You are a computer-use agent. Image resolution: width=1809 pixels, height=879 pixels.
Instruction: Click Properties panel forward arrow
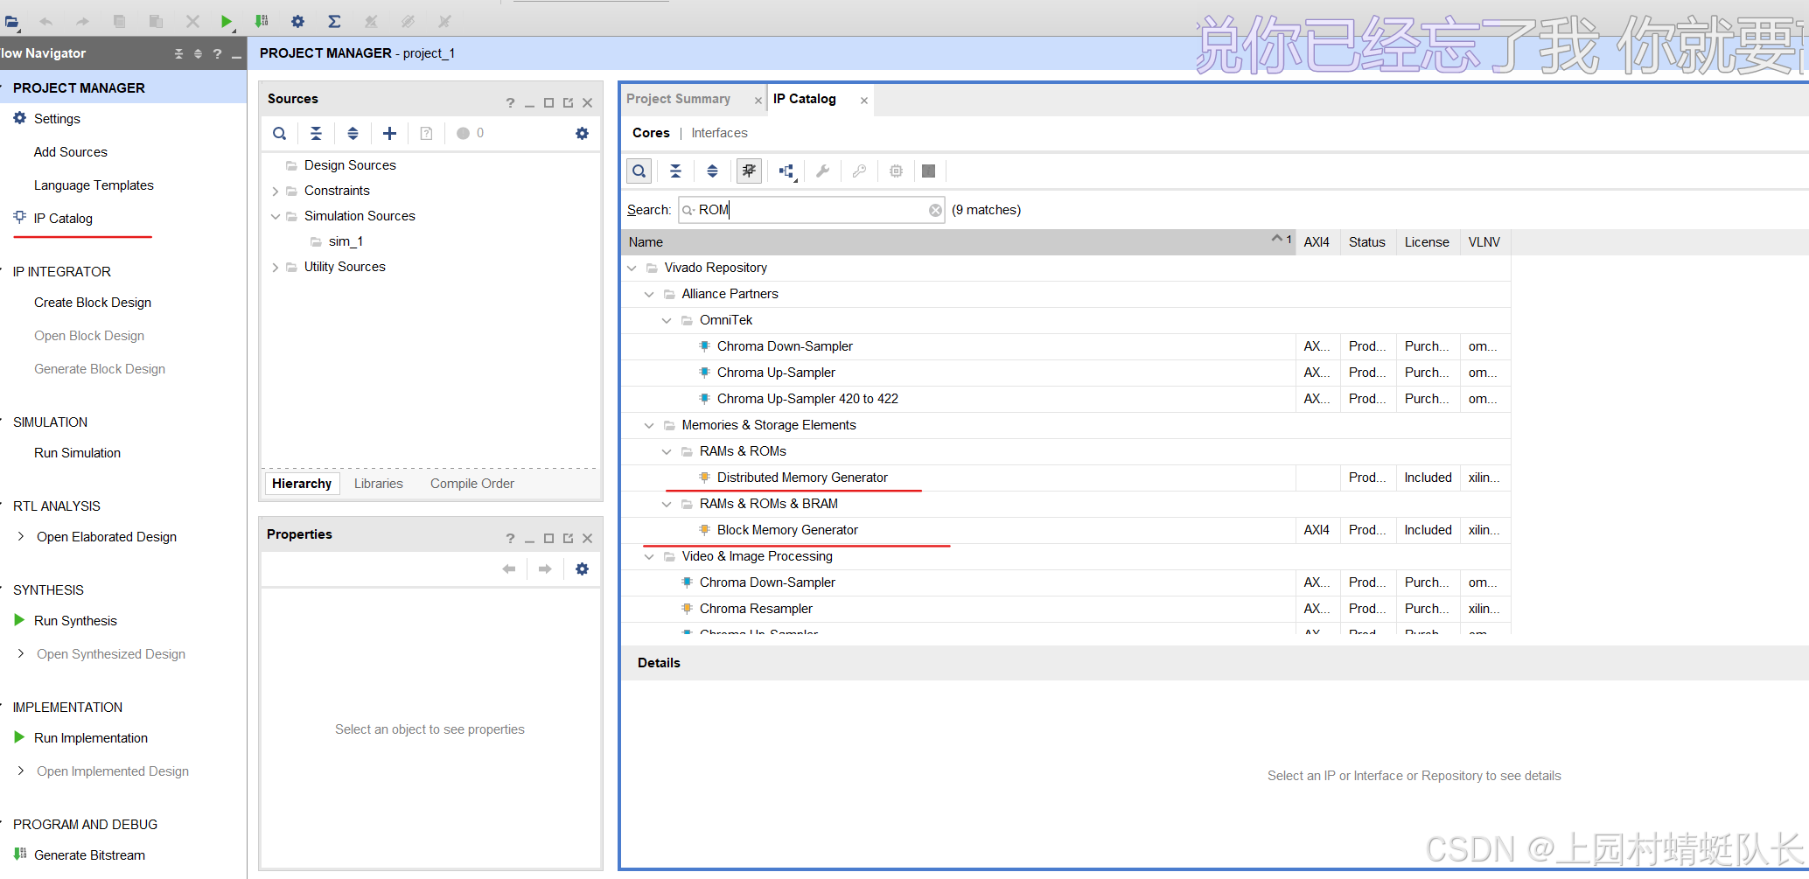545,569
